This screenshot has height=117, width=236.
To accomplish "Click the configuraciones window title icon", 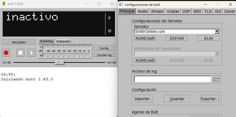I will click(121, 4).
